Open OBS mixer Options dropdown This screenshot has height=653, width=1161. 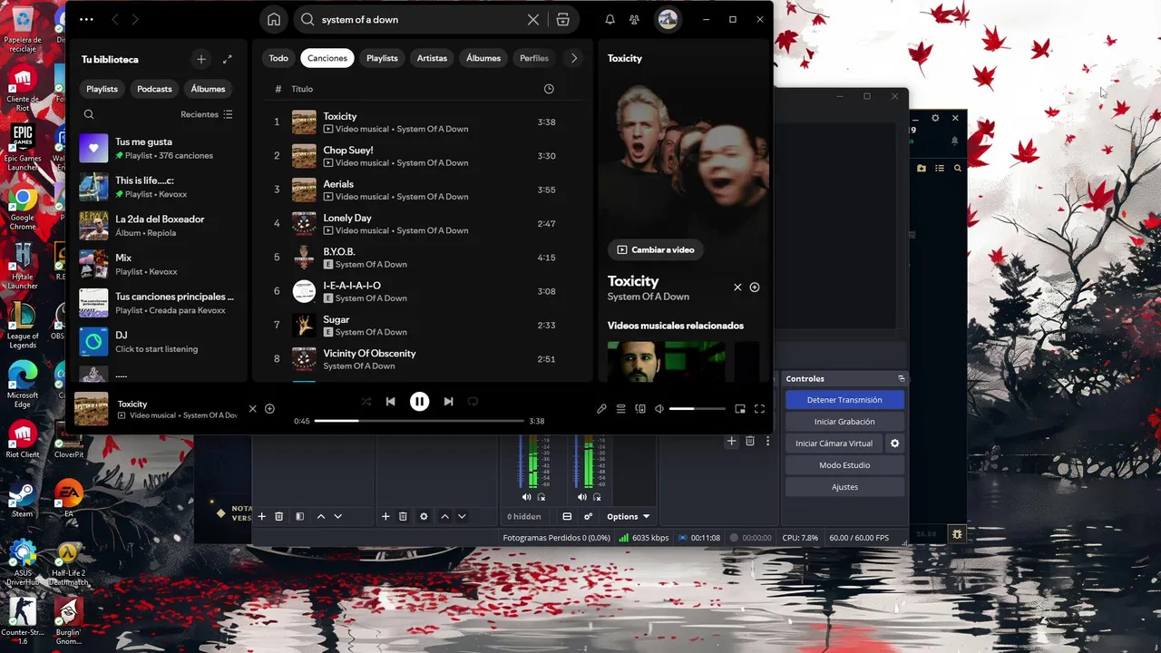(629, 516)
